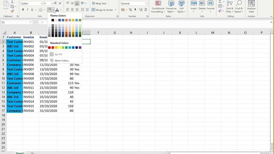Open the font size dropdown

(x=51, y=3)
